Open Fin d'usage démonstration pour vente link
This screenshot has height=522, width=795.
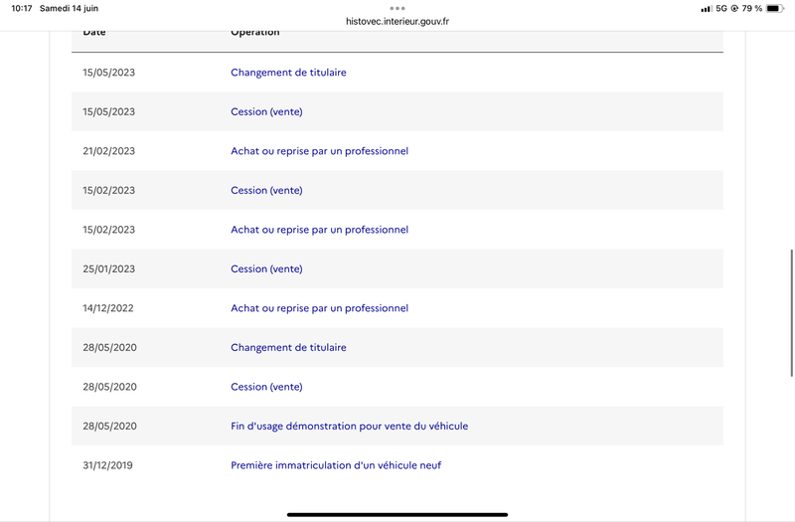350,427
